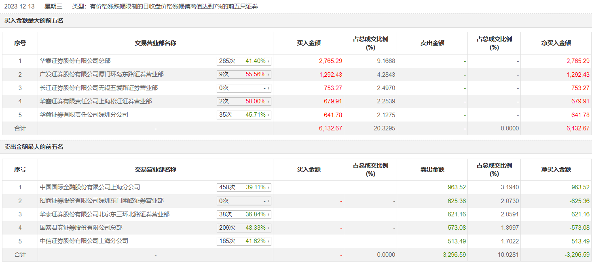Click the 买入金额最大的前五名 section heading
Screen dimensions: 592x264
pos(34,21)
